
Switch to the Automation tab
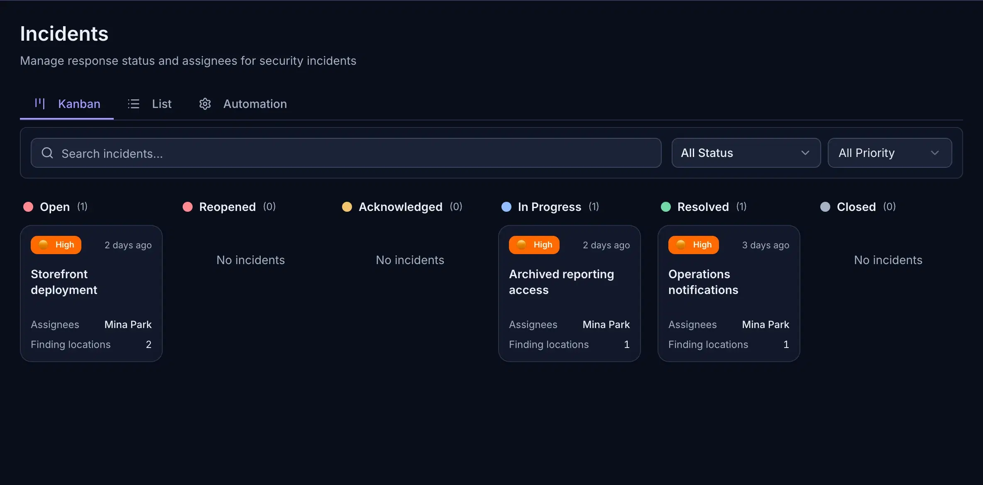pos(243,104)
